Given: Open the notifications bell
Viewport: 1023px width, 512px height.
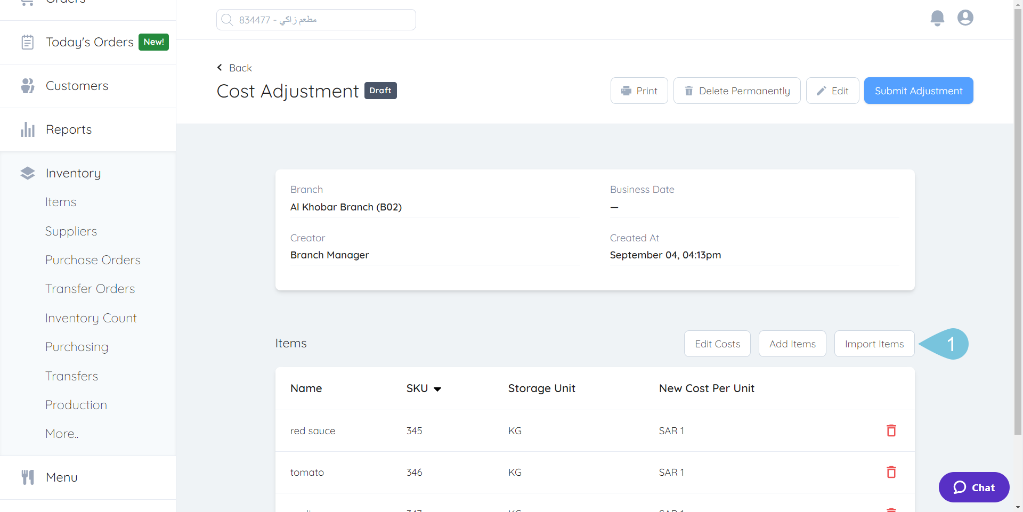Looking at the screenshot, I should click(x=937, y=18).
